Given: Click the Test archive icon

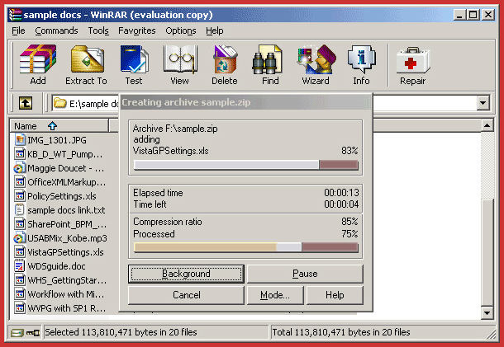Looking at the screenshot, I should [x=134, y=59].
